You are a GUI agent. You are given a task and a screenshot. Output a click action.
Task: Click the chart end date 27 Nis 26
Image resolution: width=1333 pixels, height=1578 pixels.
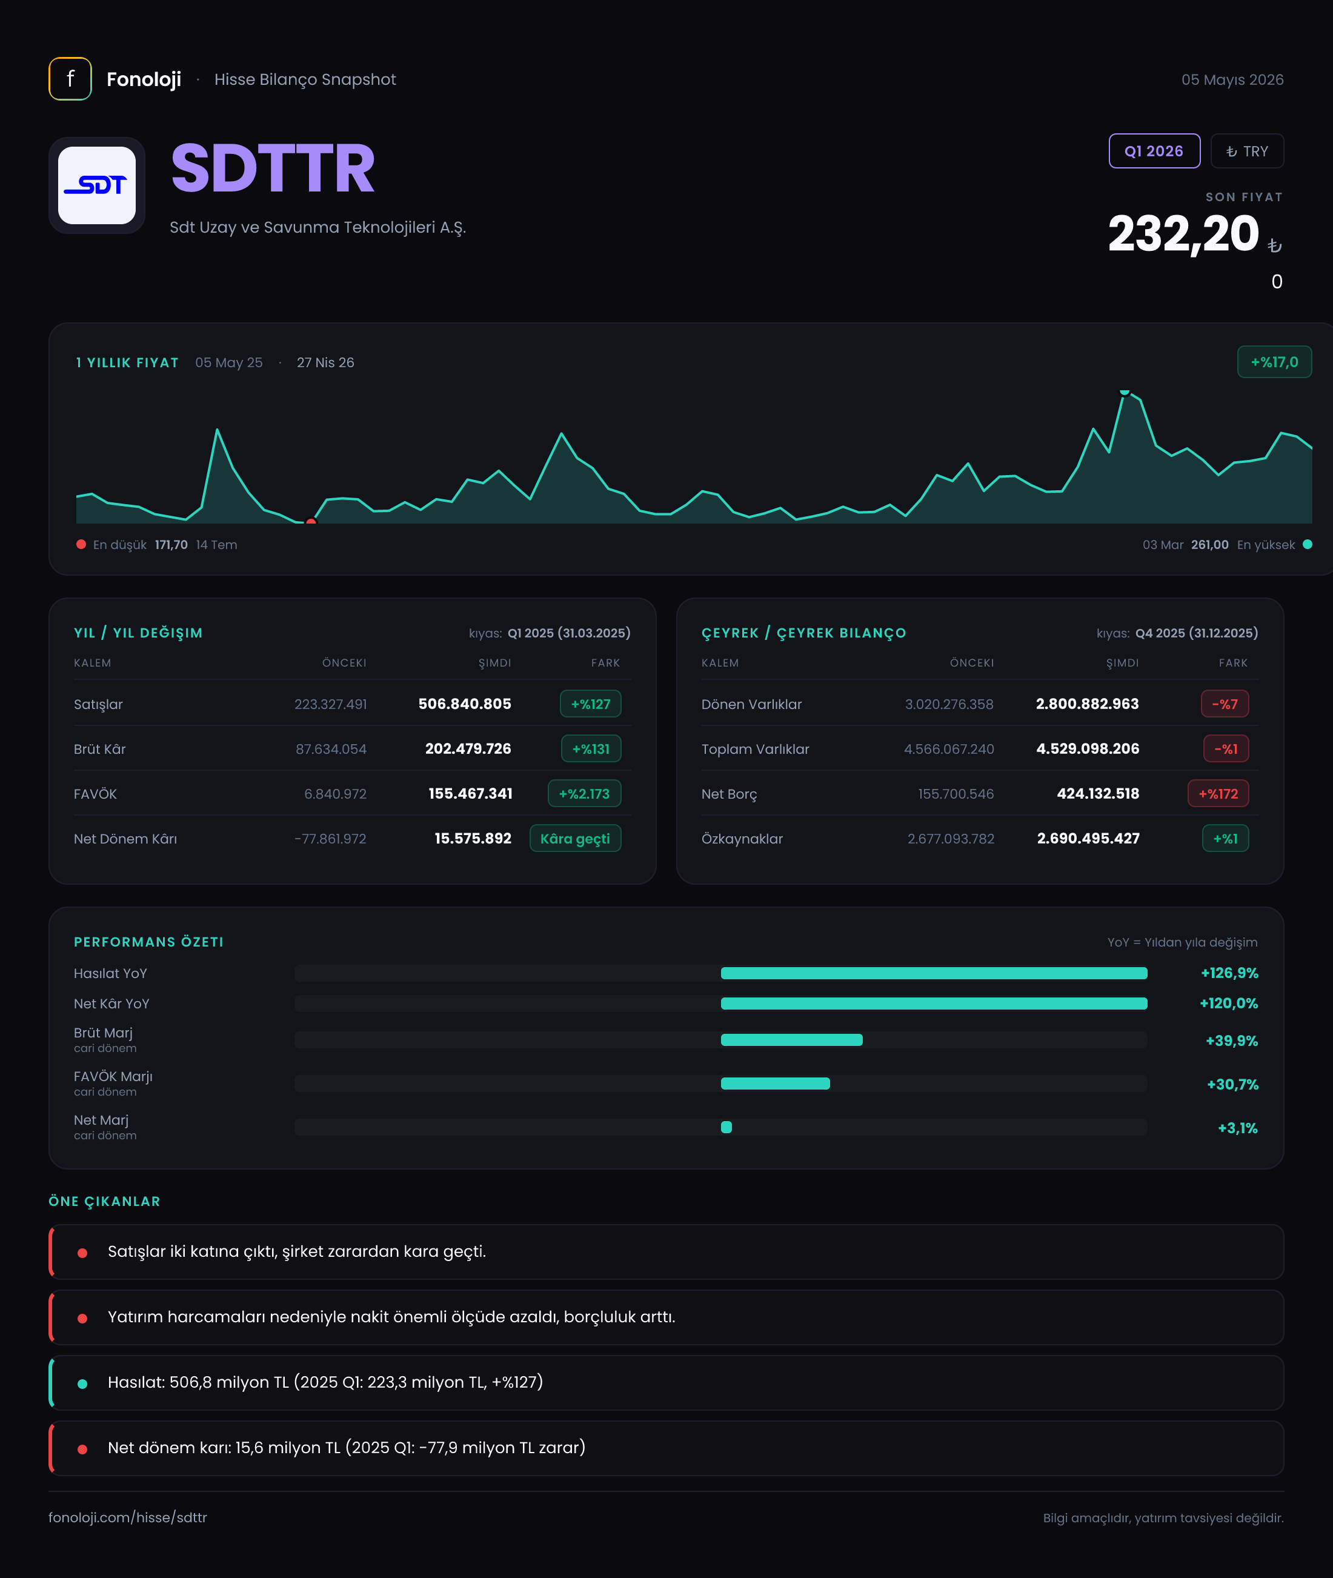pos(325,363)
